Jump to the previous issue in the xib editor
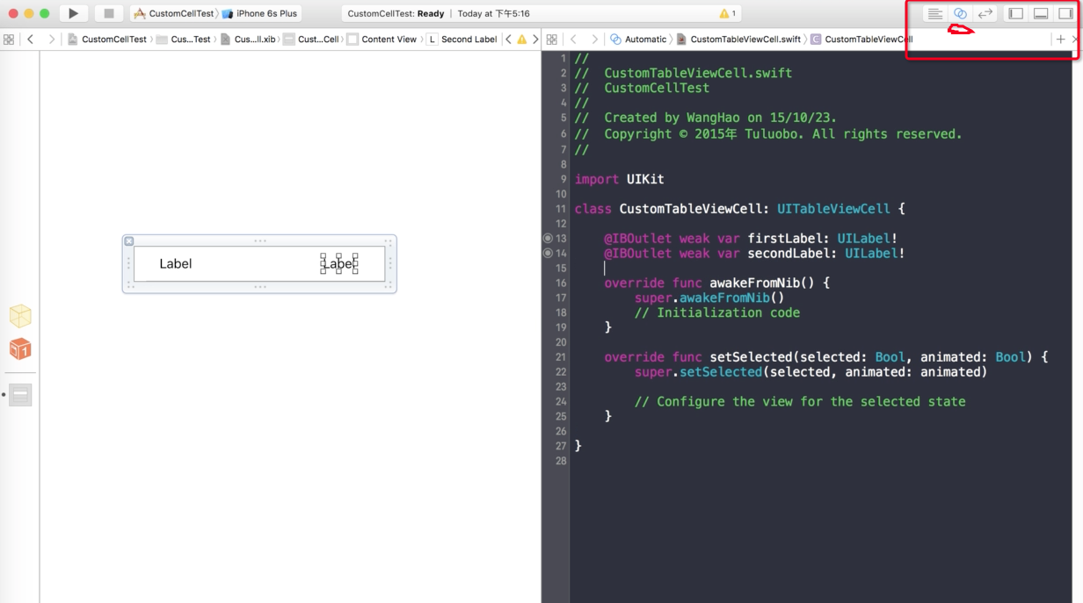Image resolution: width=1083 pixels, height=603 pixels. 508,39
